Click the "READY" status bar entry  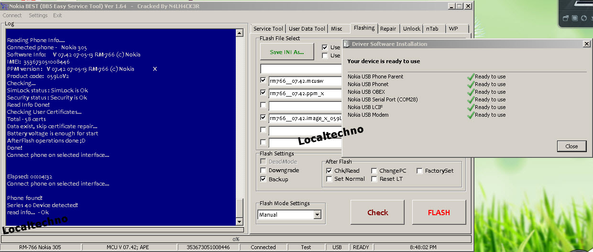click(x=361, y=247)
